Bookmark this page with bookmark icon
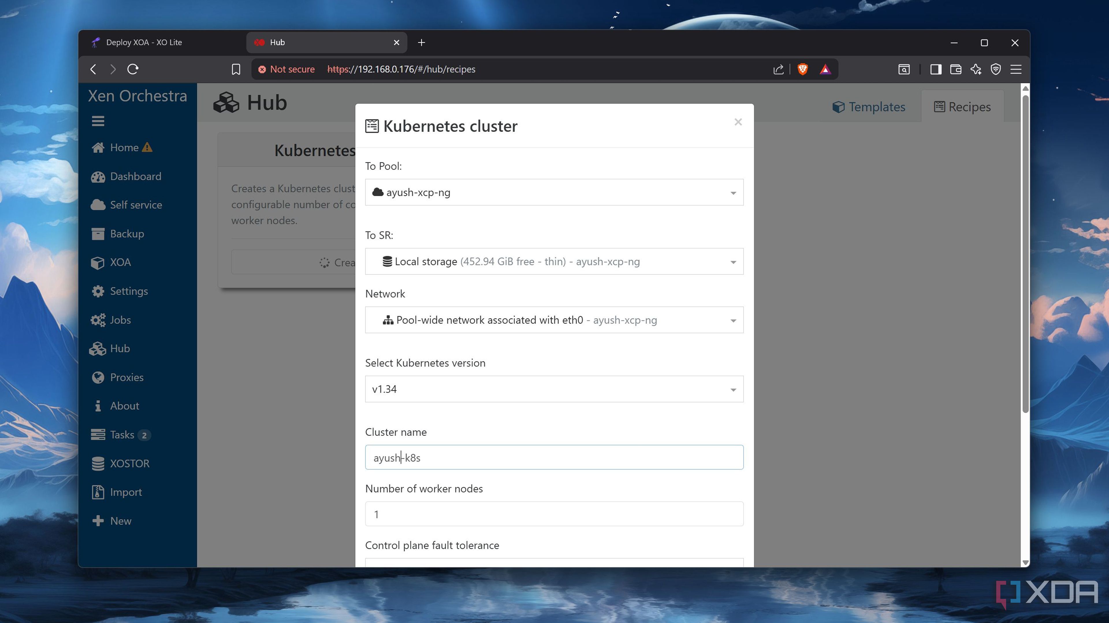This screenshot has height=623, width=1109. (236, 69)
